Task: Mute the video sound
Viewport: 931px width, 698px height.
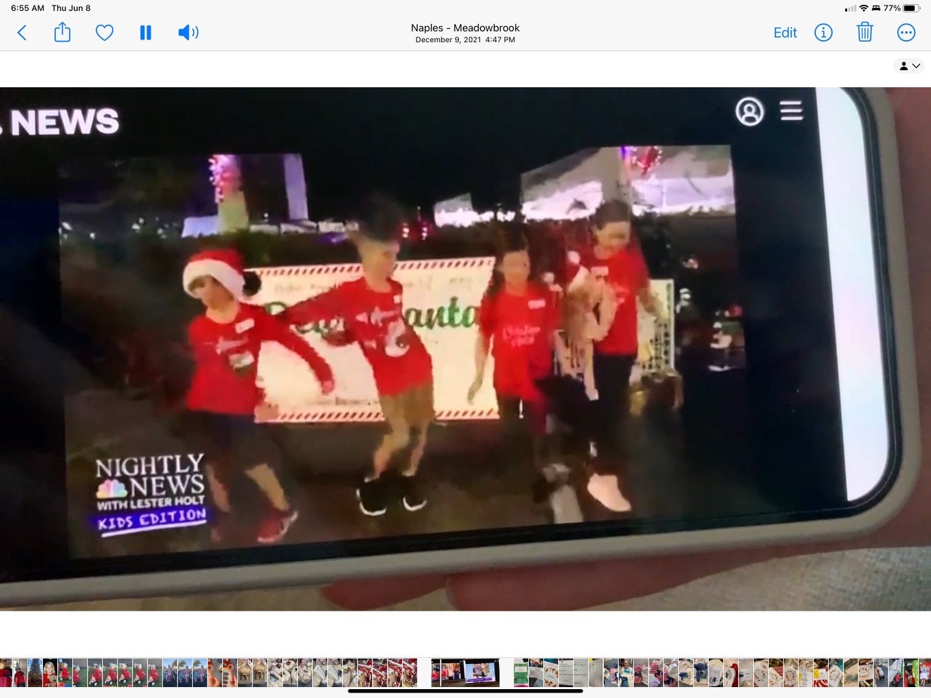Action: tap(188, 33)
